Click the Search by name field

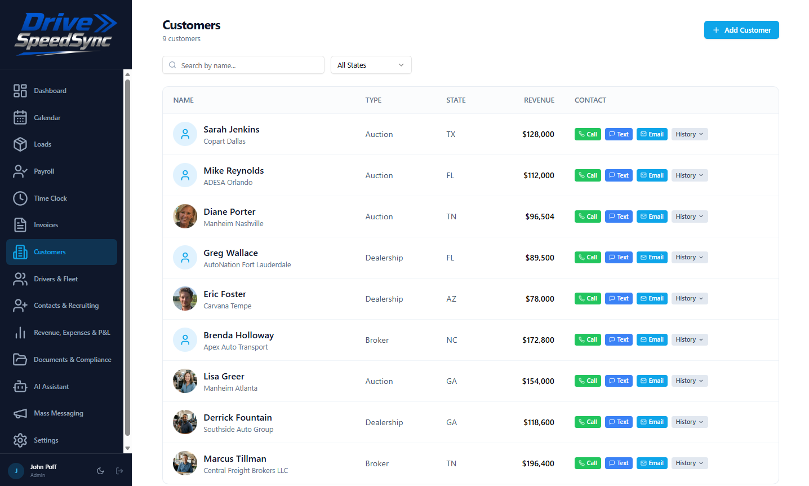point(243,65)
